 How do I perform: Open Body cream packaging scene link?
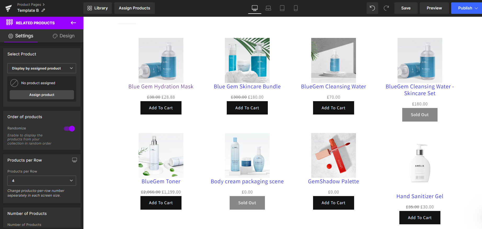(247, 181)
